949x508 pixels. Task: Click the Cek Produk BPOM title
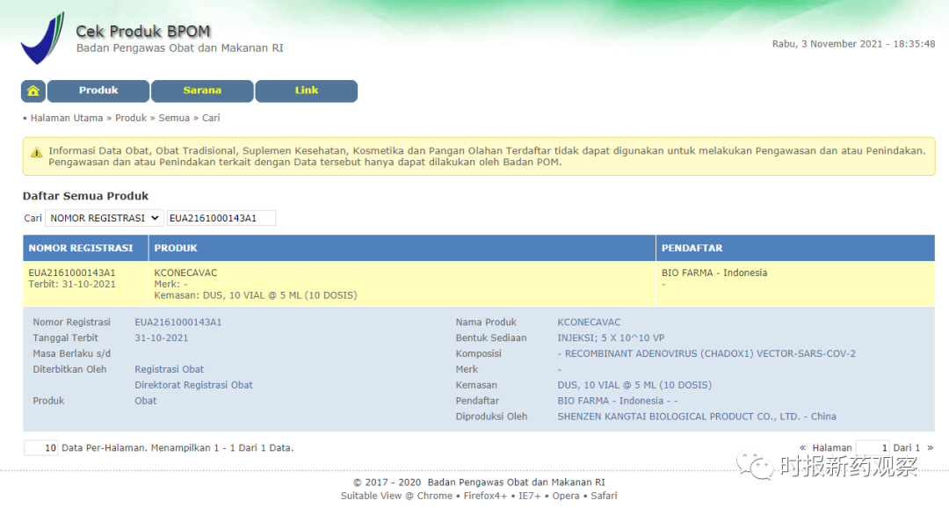point(143,32)
